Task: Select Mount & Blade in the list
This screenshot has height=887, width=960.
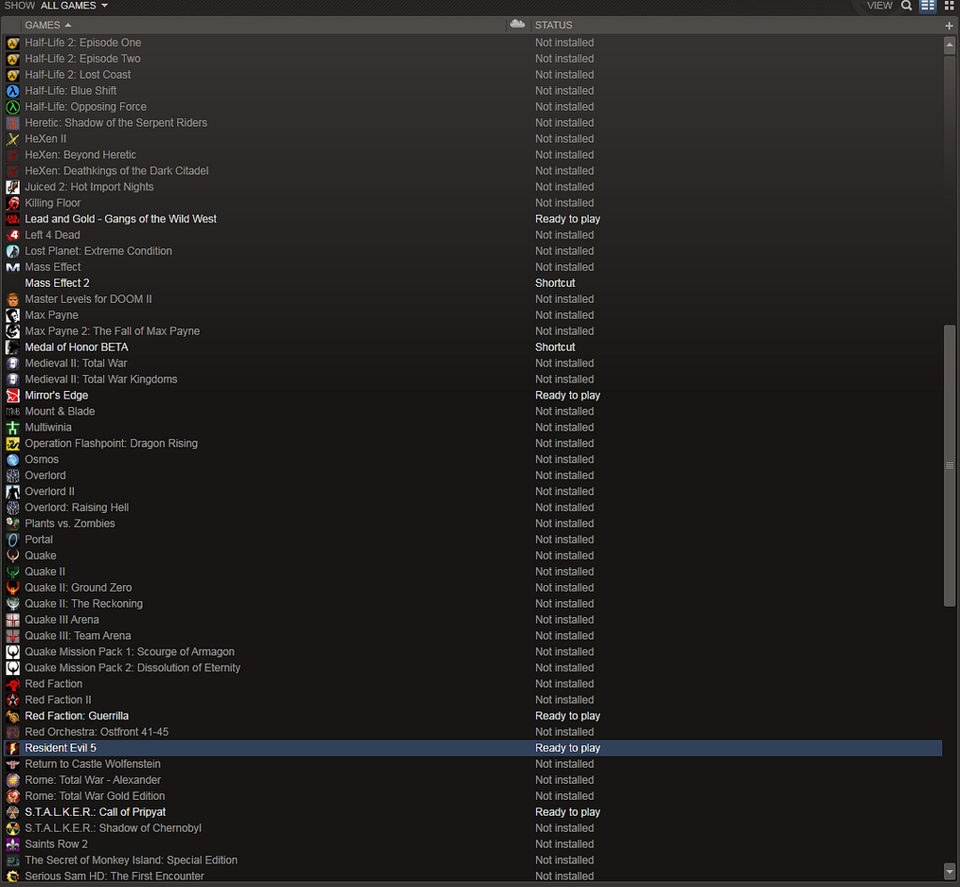Action: click(x=59, y=412)
